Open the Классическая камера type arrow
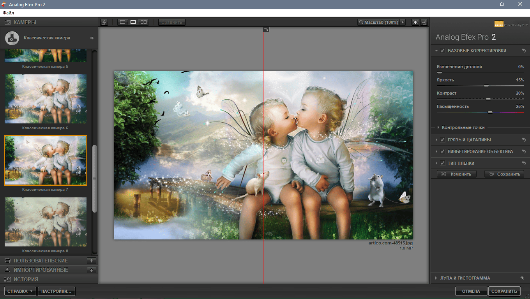The image size is (530, 299). click(x=92, y=38)
